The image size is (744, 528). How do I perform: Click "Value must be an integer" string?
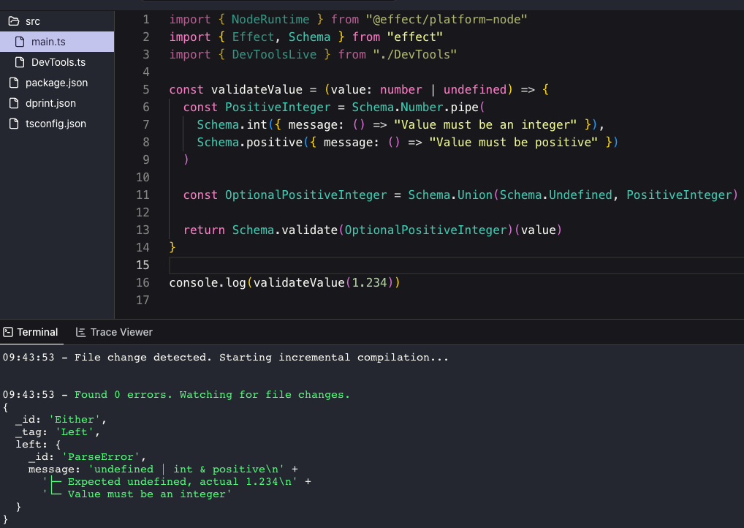tap(485, 125)
